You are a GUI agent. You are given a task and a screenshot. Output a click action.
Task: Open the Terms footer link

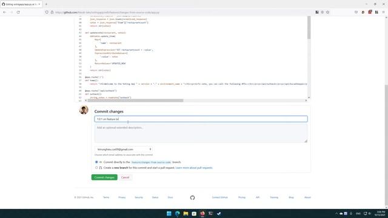click(x=106, y=197)
